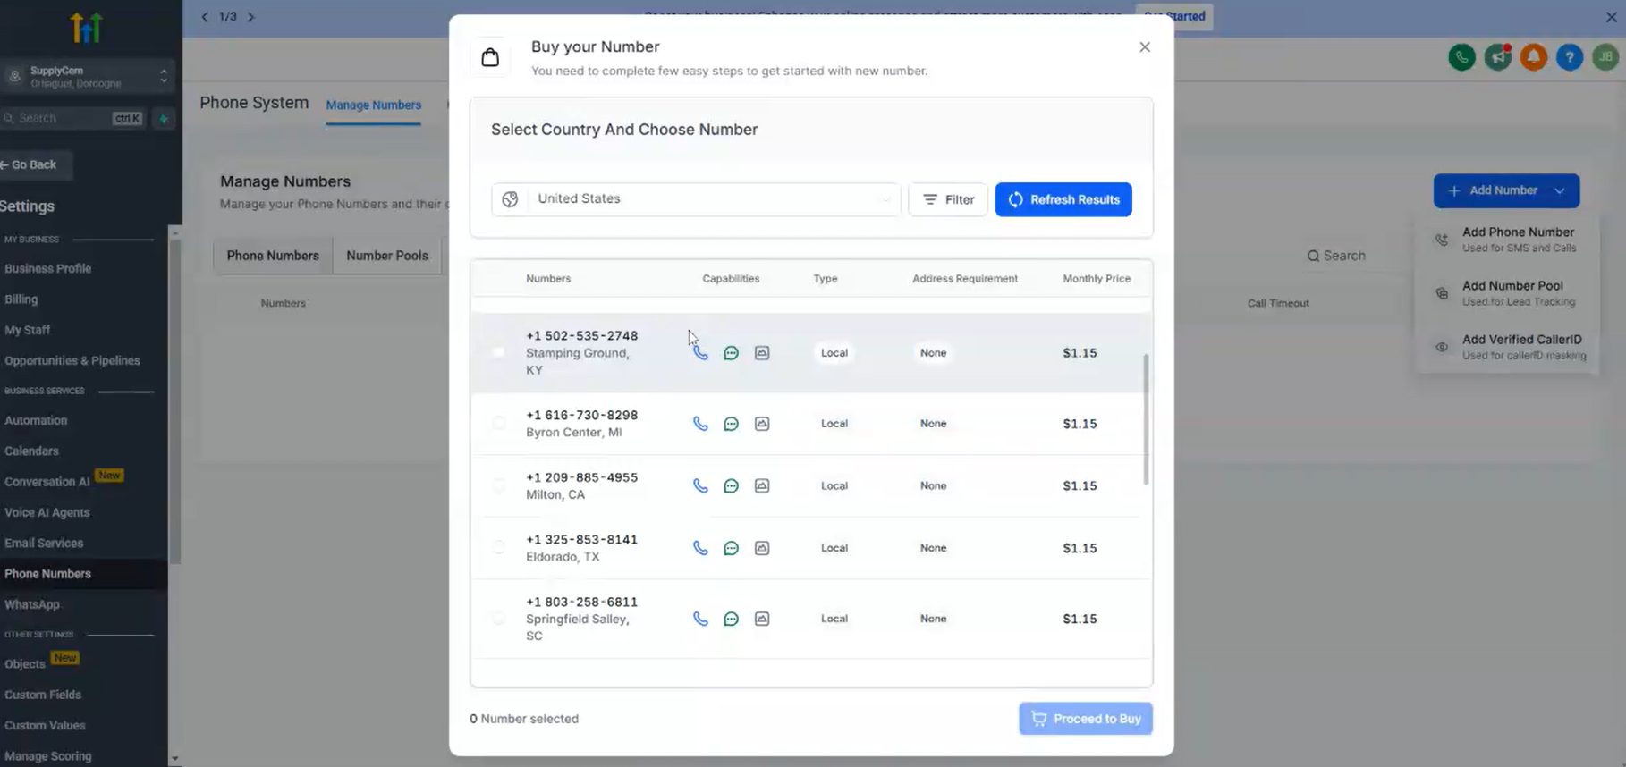Expand the Add Number dropdown arrow
The image size is (1626, 767).
(1560, 190)
